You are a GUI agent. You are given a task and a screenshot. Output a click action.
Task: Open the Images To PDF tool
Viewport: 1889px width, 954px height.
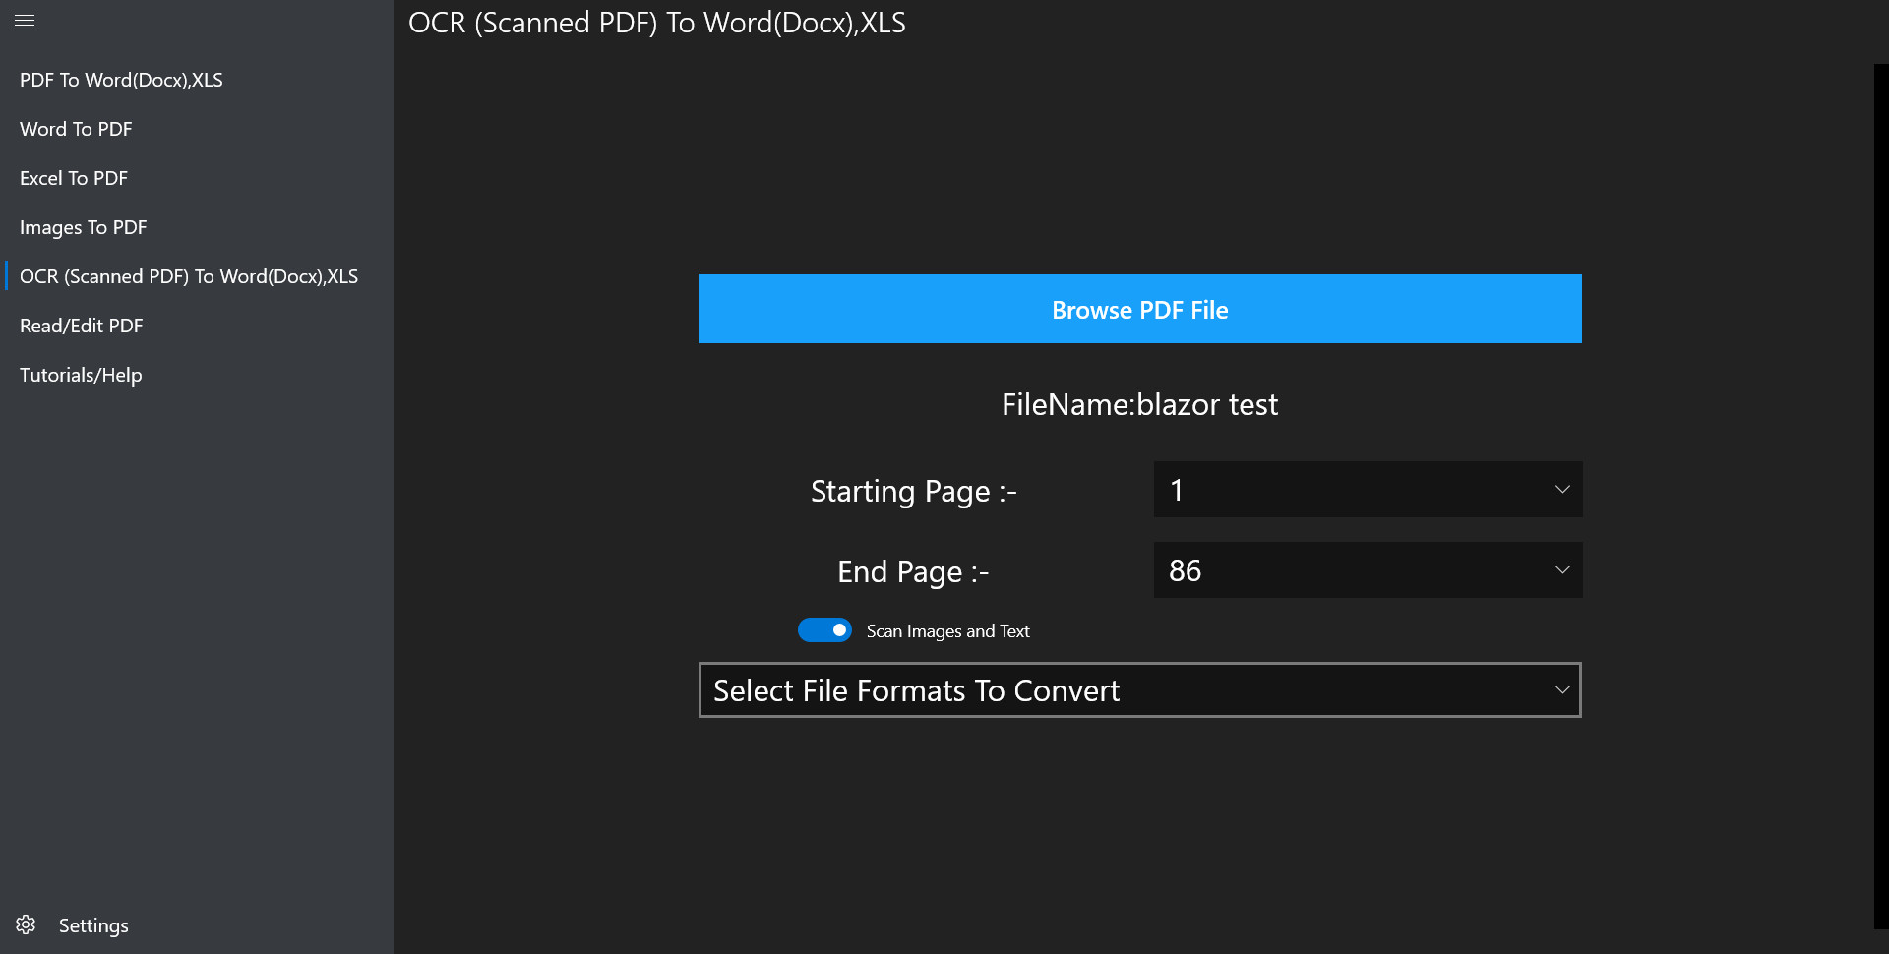click(x=84, y=227)
